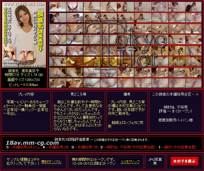This screenshot has width=204, height=171.
Task: Select the 2--検討後、不採用 rating entry
Action: tap(128, 147)
